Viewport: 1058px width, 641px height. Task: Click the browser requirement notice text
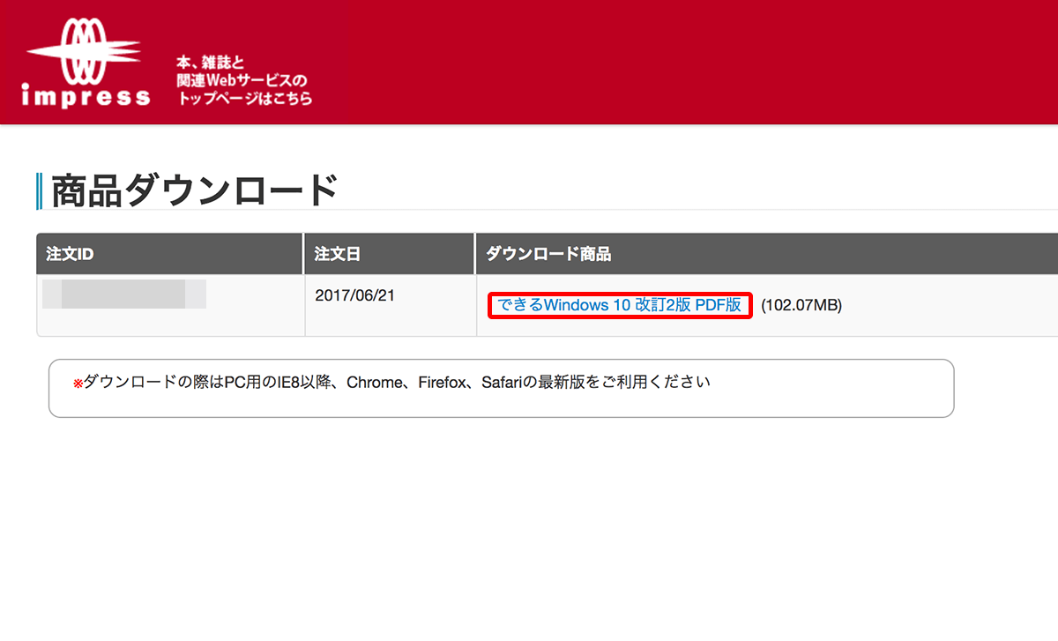click(x=391, y=383)
